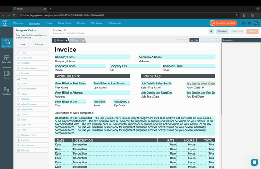This screenshot has height=169, width=261.
Task: Adjust the zoom level slider
Action: (x=181, y=40)
